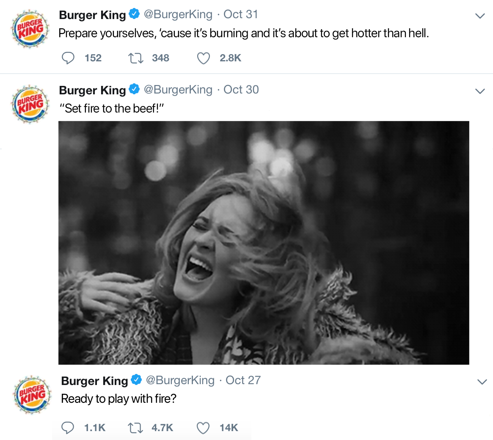Retweet the Oct 31 Burger King tweet
493x440 pixels.
(136, 58)
